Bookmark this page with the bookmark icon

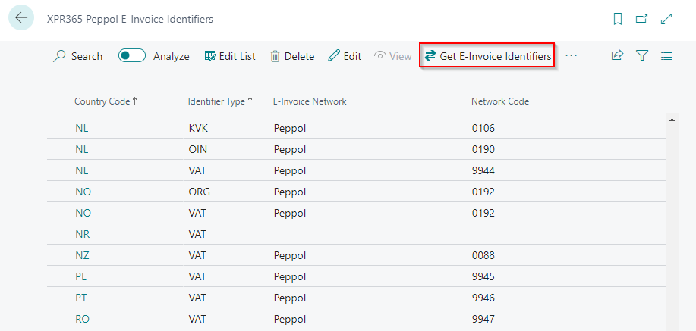point(617,19)
